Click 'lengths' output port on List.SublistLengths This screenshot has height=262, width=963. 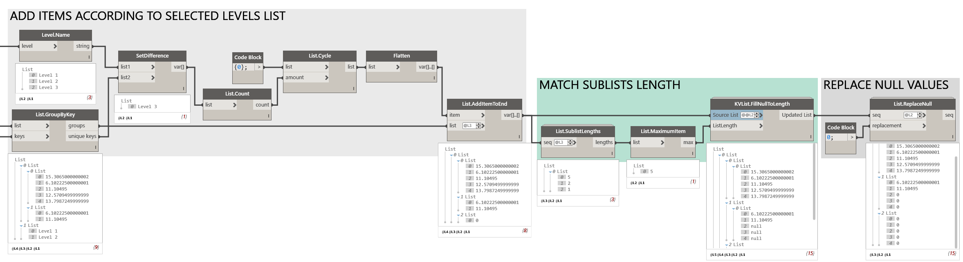(604, 142)
